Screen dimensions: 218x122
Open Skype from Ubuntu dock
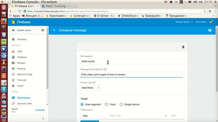click(x=4, y=89)
